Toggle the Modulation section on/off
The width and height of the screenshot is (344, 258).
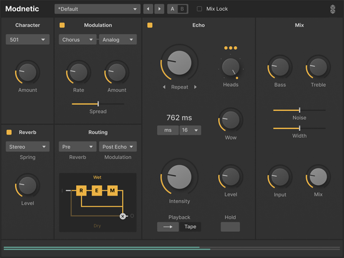pyautogui.click(x=62, y=25)
